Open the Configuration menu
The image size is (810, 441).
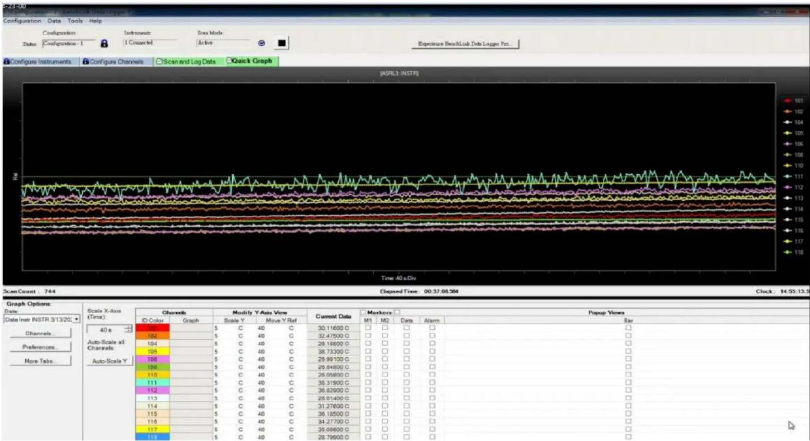(22, 21)
